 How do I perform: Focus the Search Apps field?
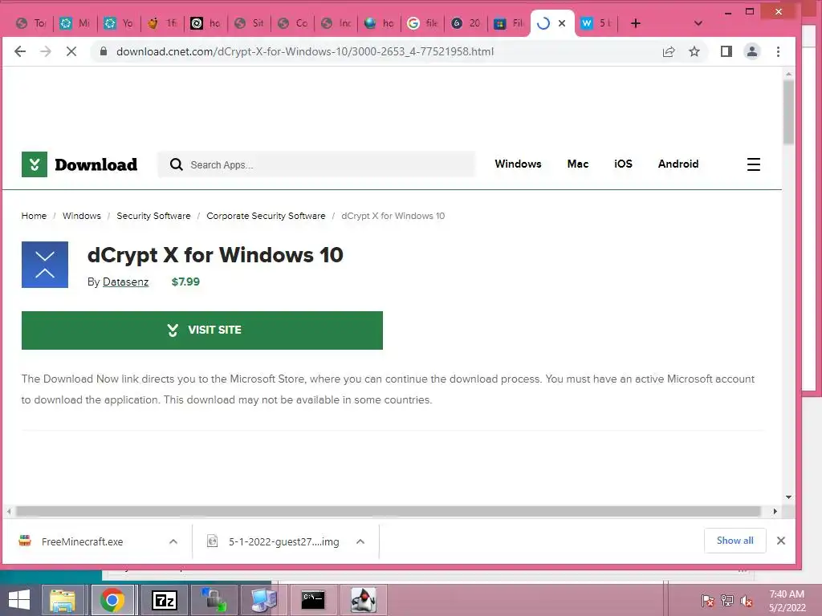[316, 164]
